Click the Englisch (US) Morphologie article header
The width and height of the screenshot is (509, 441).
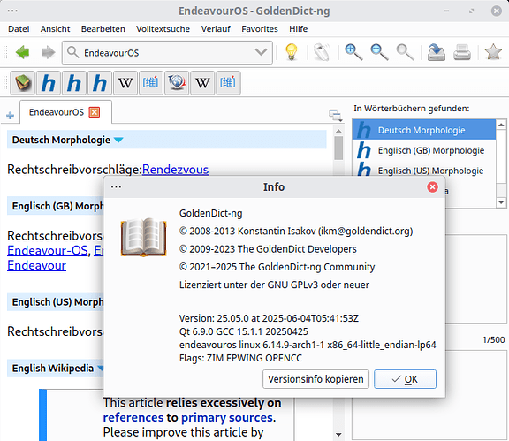pyautogui.click(x=56, y=302)
